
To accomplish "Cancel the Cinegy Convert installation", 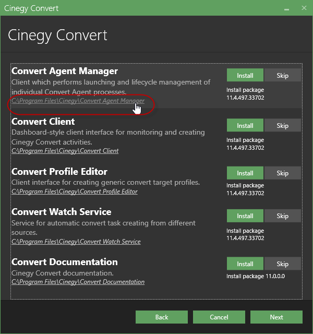I will (x=219, y=317).
